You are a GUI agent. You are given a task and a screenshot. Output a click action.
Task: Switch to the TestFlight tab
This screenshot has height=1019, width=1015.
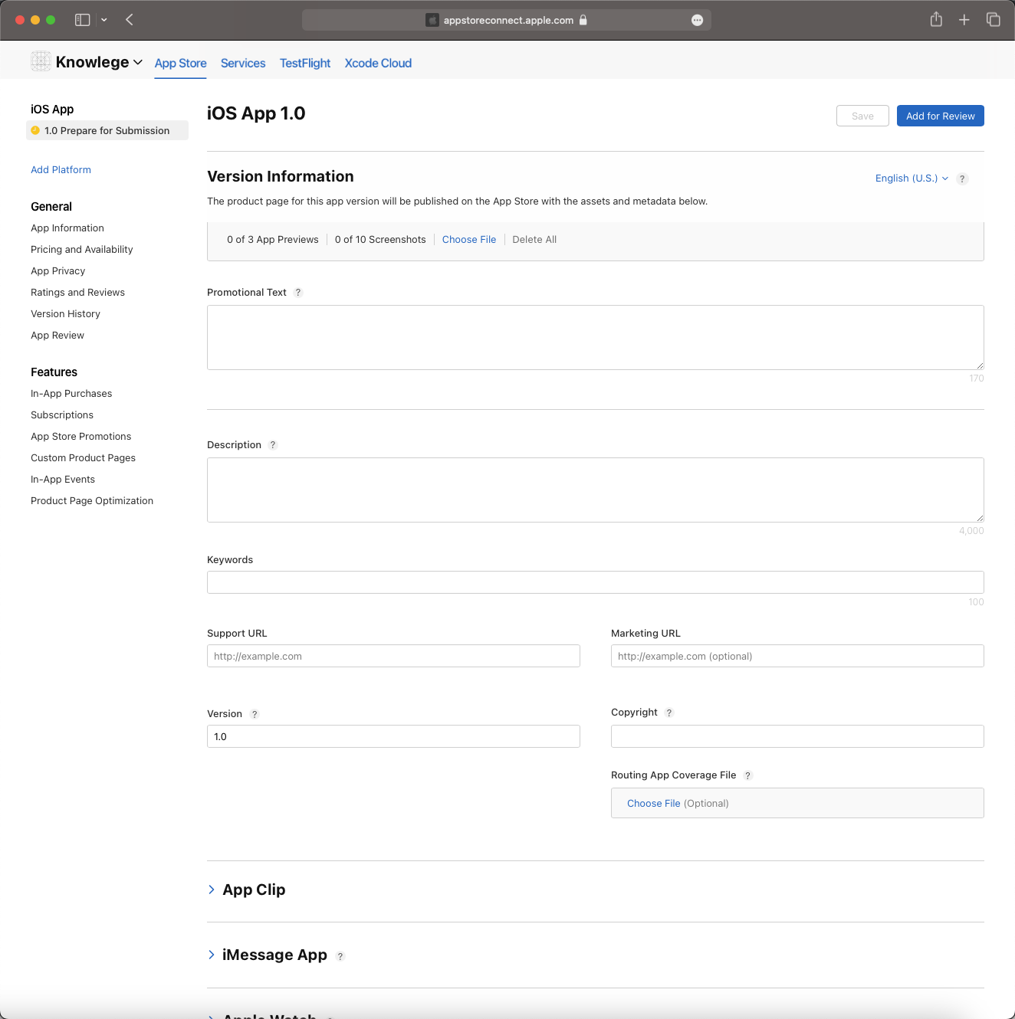coord(305,63)
